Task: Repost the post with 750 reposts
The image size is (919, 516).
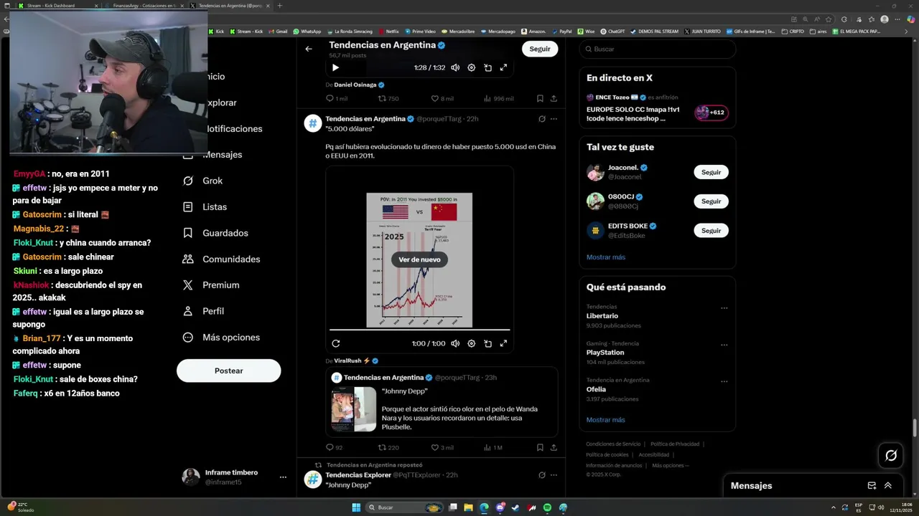Action: click(388, 98)
